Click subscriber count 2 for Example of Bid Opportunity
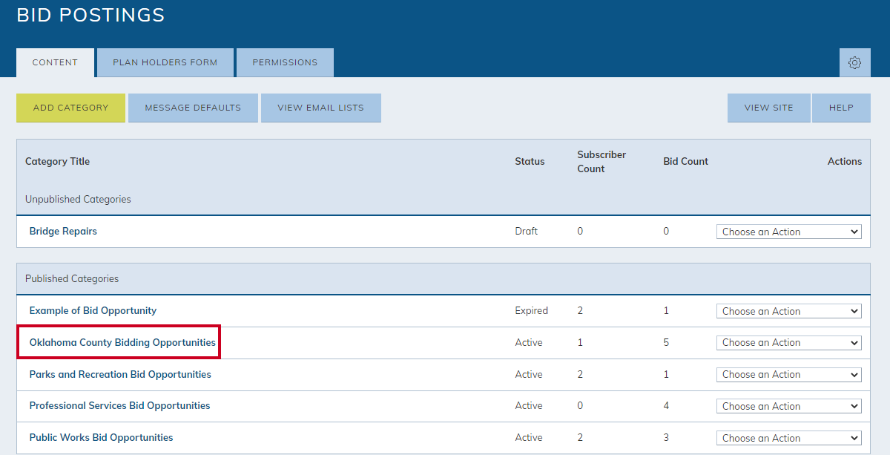This screenshot has height=455, width=890. (580, 311)
